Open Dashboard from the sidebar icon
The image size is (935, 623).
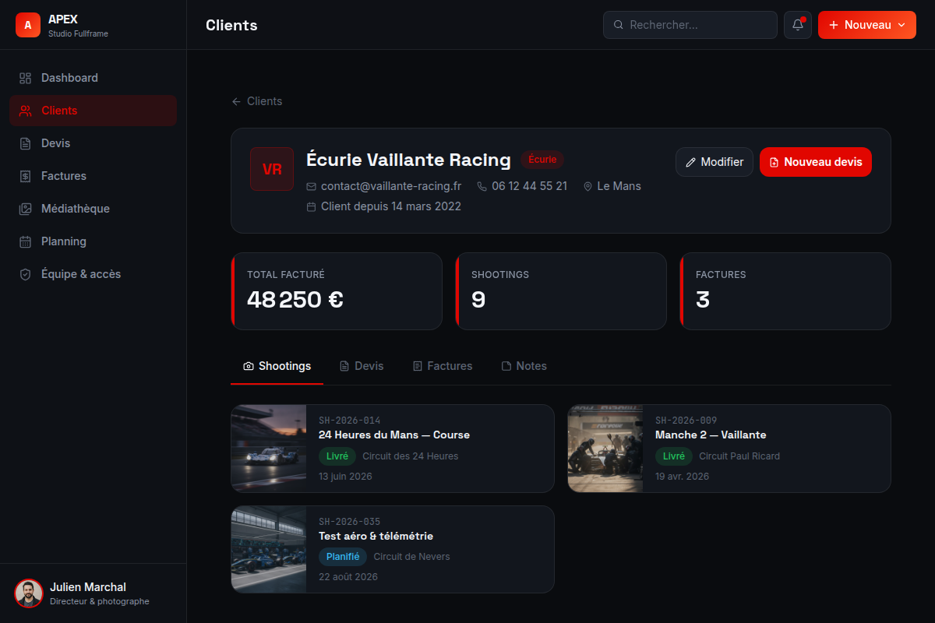[25, 78]
